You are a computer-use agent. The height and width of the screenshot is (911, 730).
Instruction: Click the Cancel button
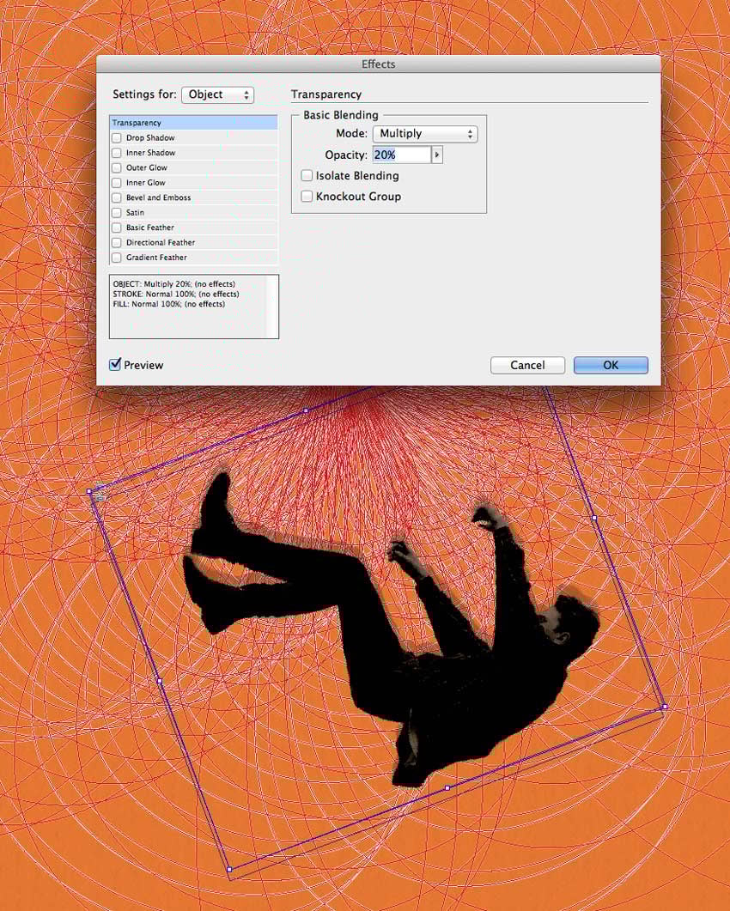(527, 365)
